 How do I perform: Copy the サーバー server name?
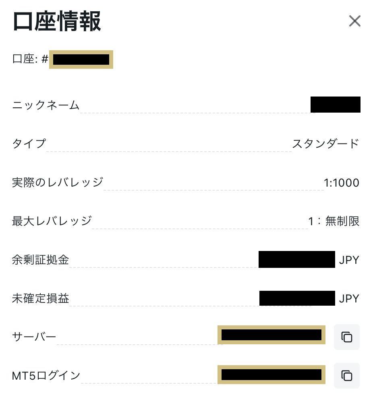pos(346,337)
